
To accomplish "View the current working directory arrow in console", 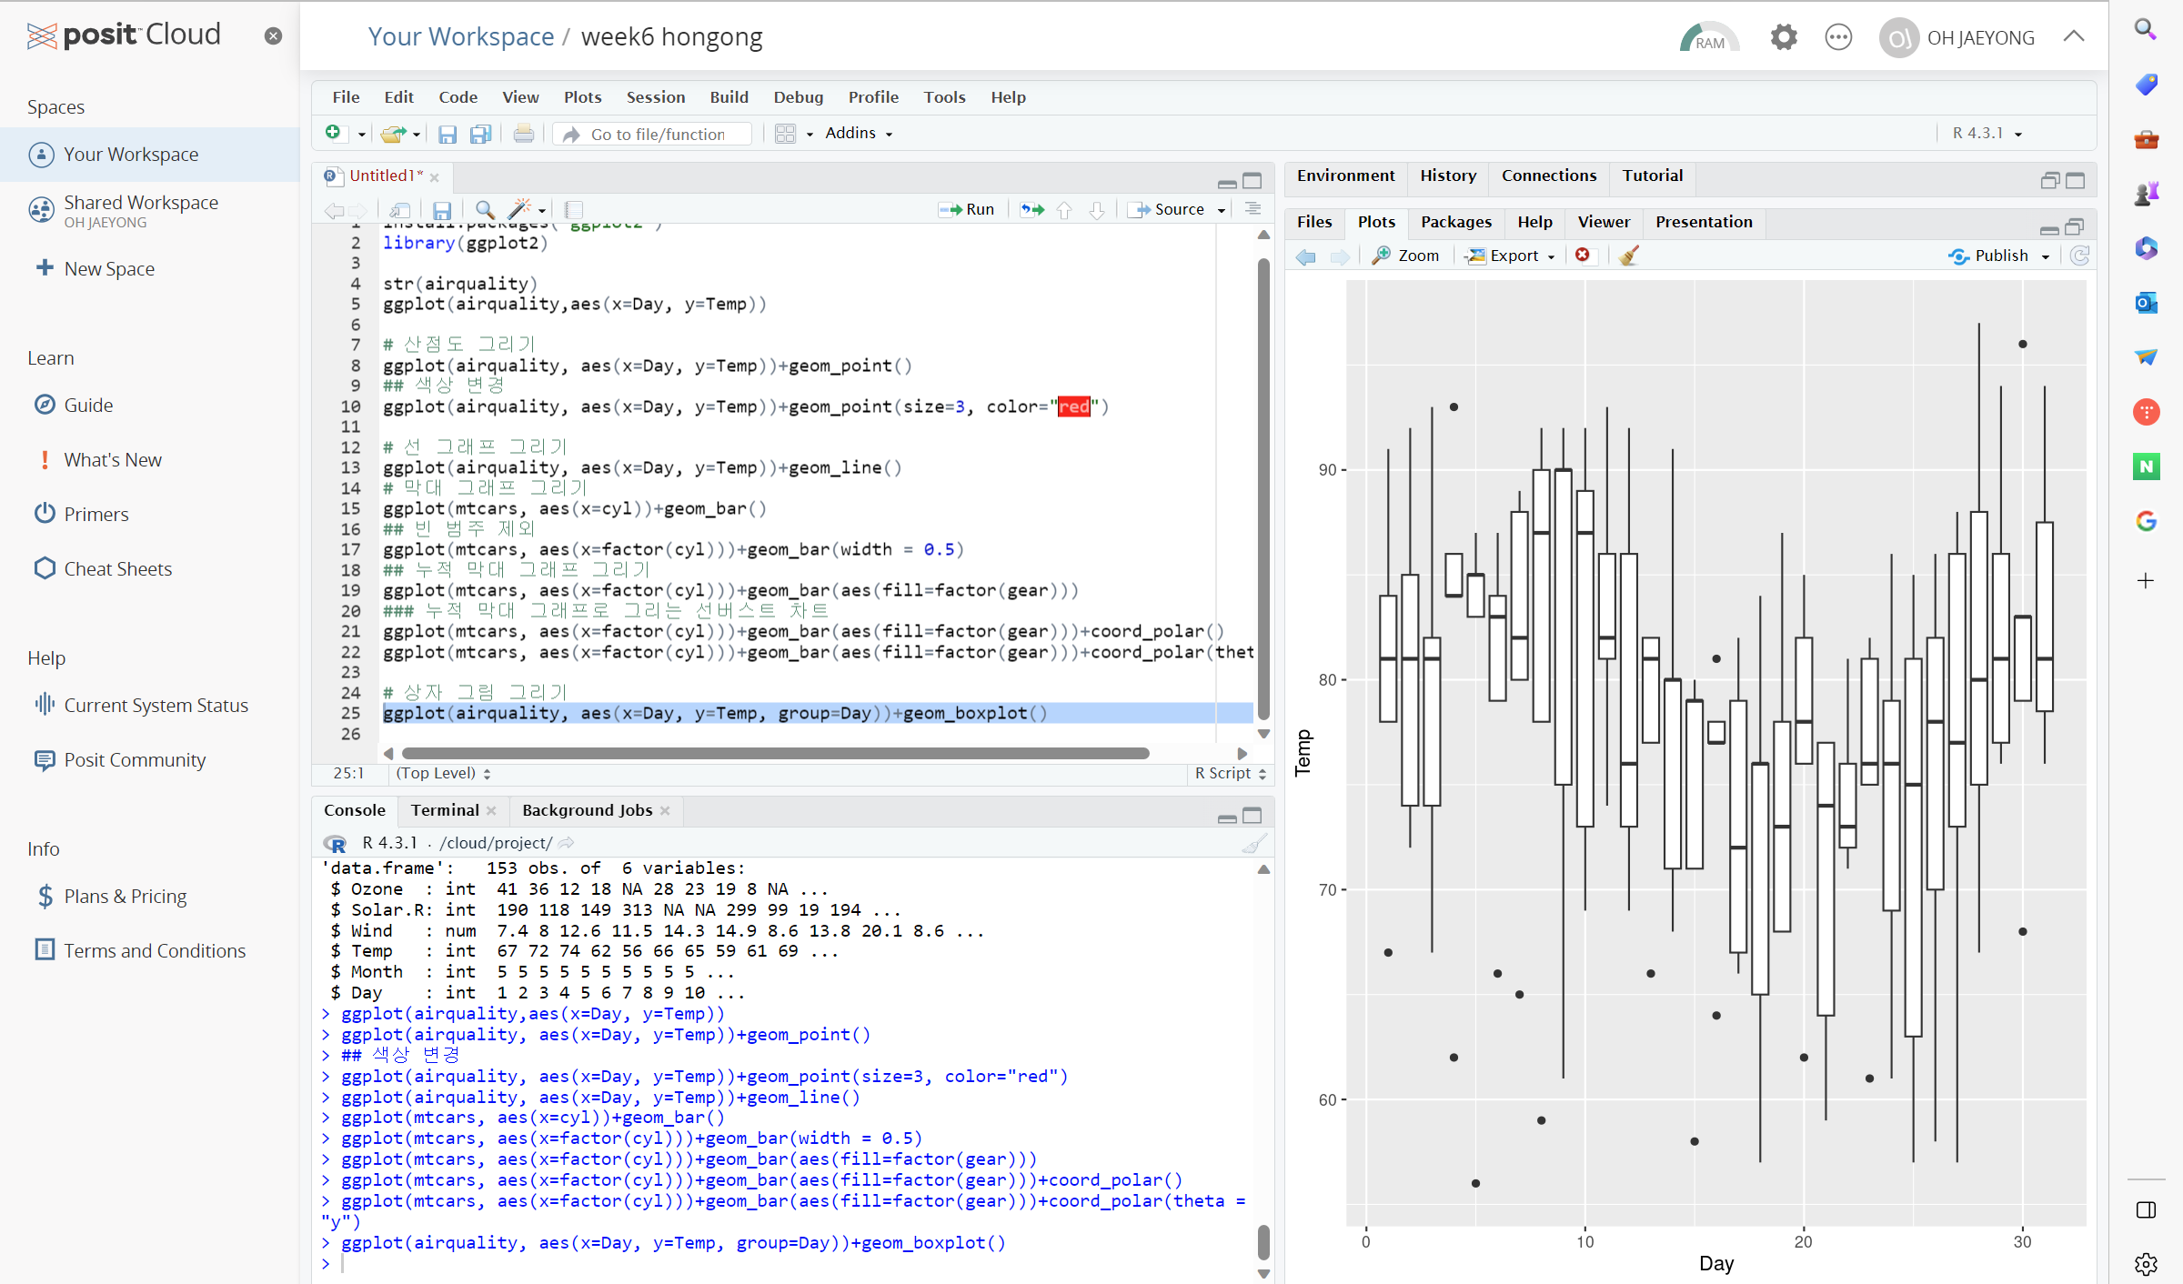I will click(x=566, y=843).
